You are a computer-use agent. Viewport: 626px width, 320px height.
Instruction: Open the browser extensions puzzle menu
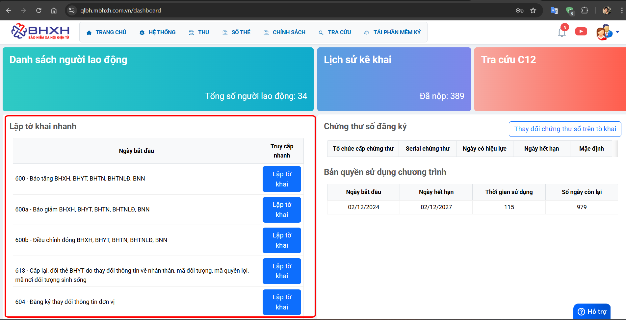pos(585,11)
